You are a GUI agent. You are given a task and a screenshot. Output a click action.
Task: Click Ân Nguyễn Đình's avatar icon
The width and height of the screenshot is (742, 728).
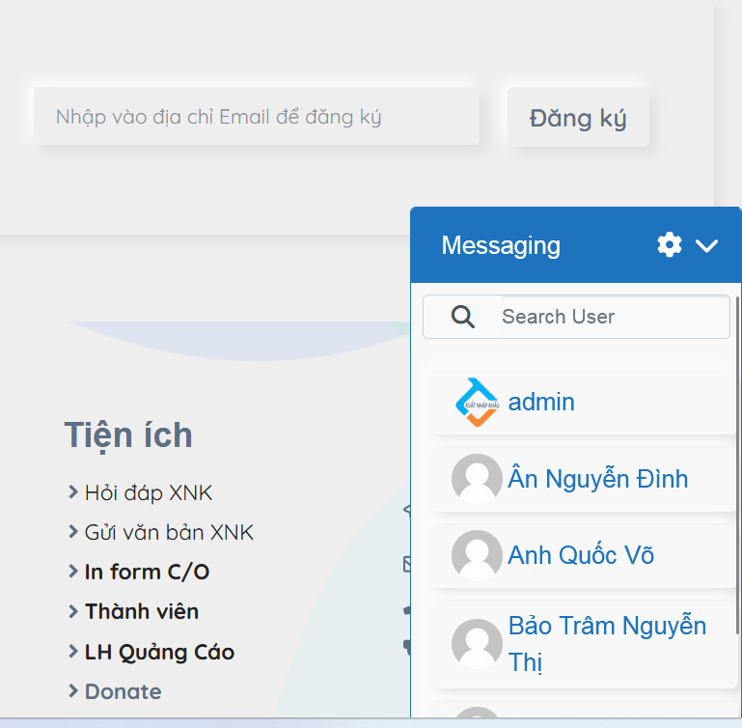[x=477, y=479]
